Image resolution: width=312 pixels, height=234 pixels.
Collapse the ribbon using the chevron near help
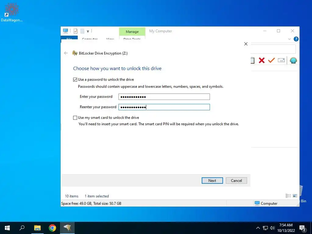click(289, 39)
